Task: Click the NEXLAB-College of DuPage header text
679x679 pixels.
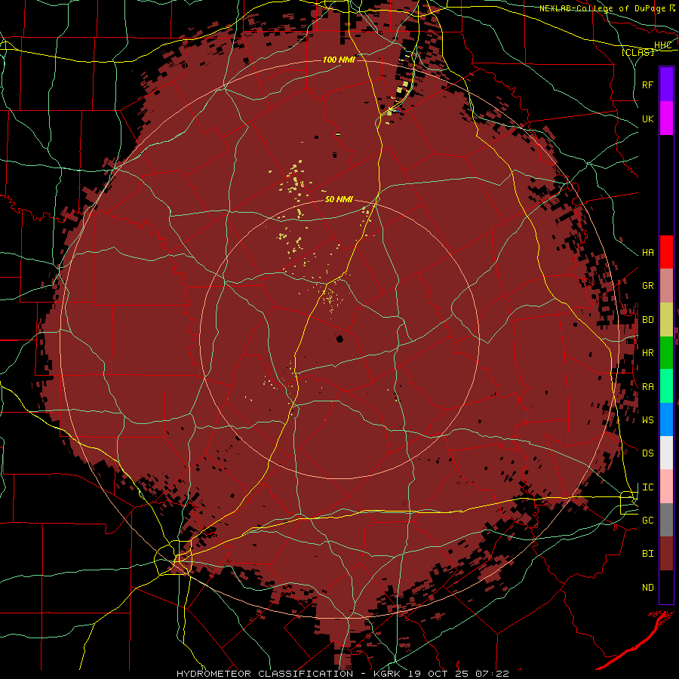Action: coord(602,8)
